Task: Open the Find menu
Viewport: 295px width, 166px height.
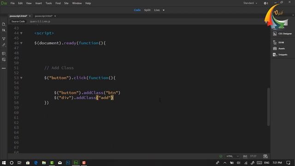Action: [58, 3]
